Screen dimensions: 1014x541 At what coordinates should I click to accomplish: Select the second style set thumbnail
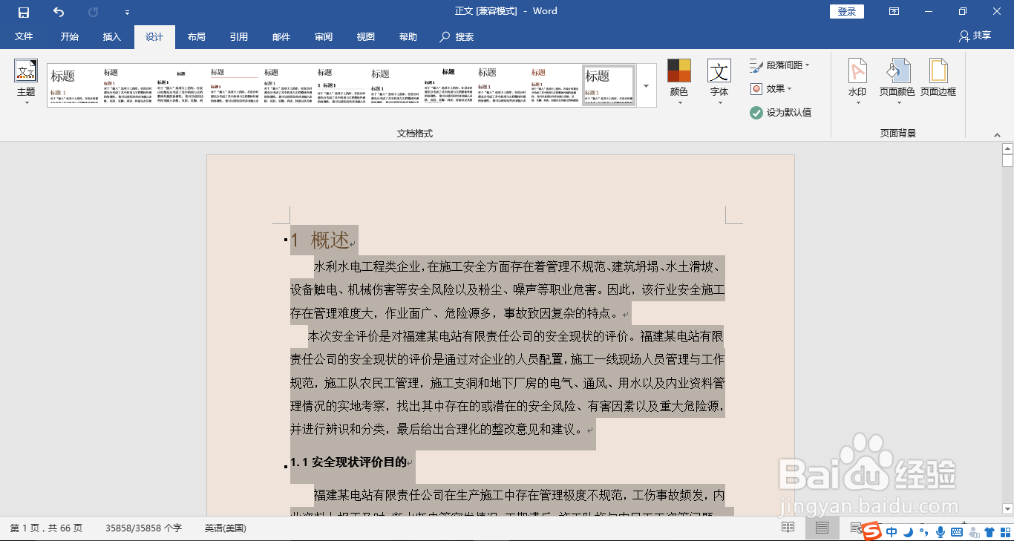(x=128, y=85)
